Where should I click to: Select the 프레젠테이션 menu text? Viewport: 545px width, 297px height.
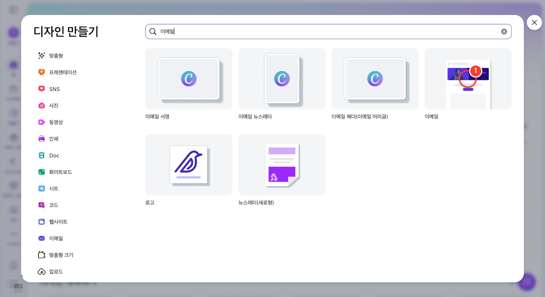tap(63, 72)
